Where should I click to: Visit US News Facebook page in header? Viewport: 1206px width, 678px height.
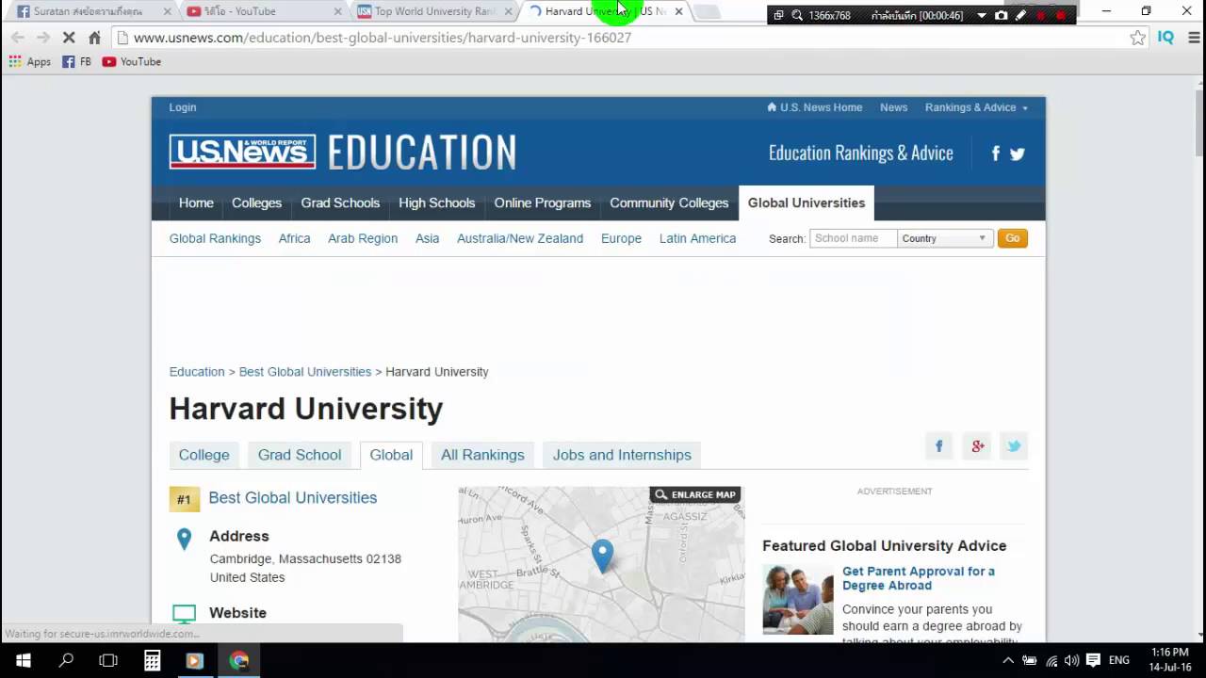tap(996, 153)
